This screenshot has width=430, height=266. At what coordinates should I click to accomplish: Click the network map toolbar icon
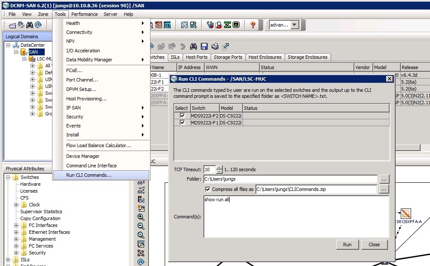coord(184,25)
